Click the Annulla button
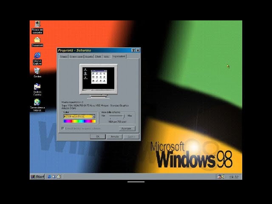The height and width of the screenshot is (204, 272). click(x=114, y=137)
